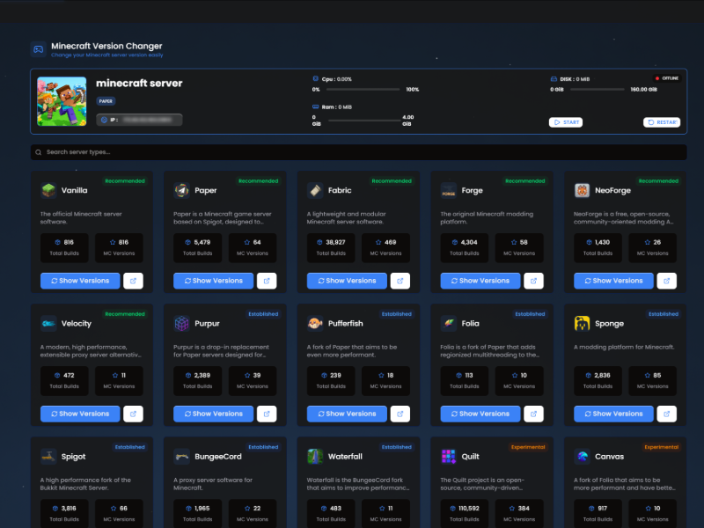Show Versions for Fabric
704x528 pixels.
(x=347, y=281)
